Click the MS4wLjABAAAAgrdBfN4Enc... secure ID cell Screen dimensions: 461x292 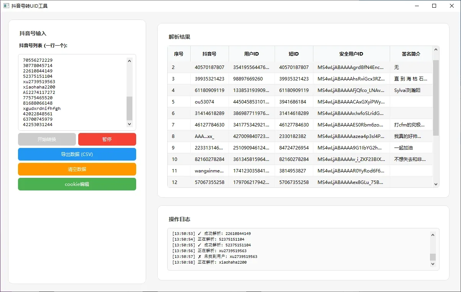[351, 67]
